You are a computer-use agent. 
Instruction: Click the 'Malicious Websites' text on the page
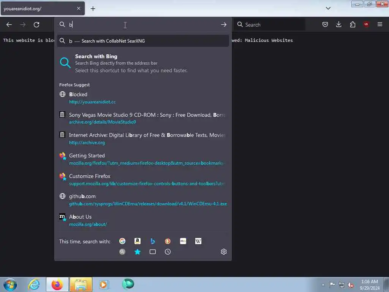tap(269, 40)
